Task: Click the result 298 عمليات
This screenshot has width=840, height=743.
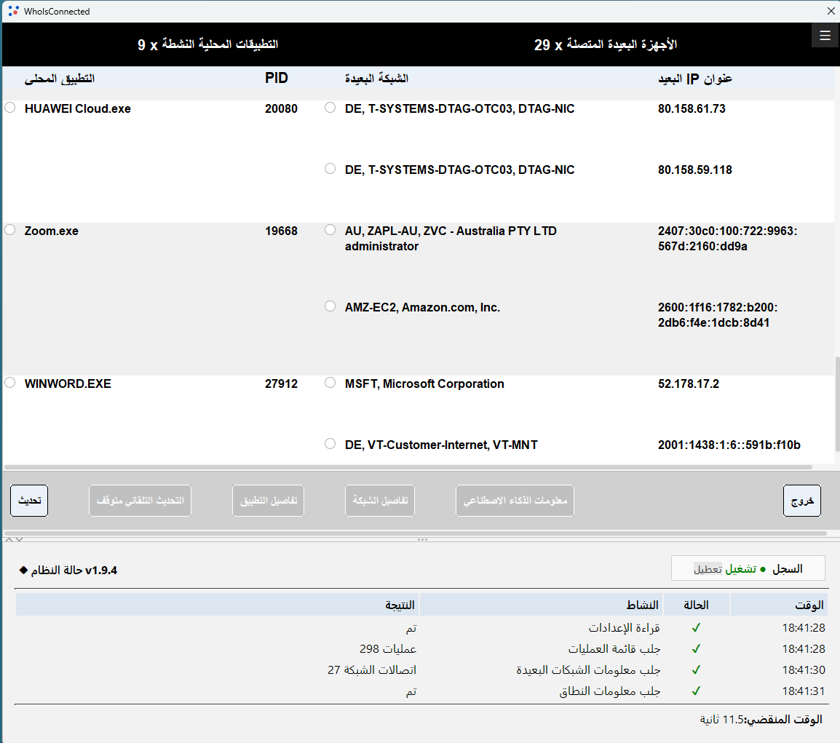Action: (388, 648)
